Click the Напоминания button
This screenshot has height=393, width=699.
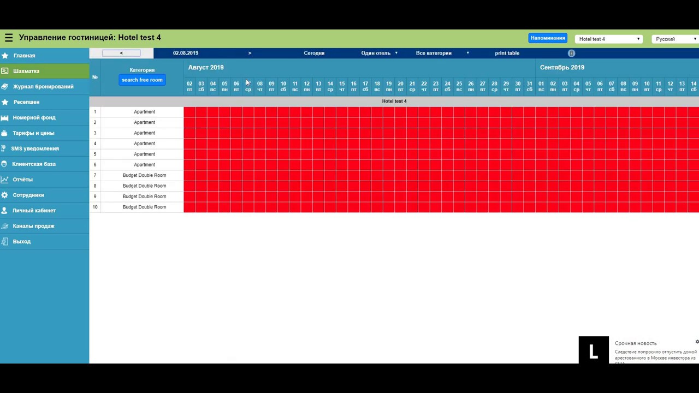pos(548,38)
